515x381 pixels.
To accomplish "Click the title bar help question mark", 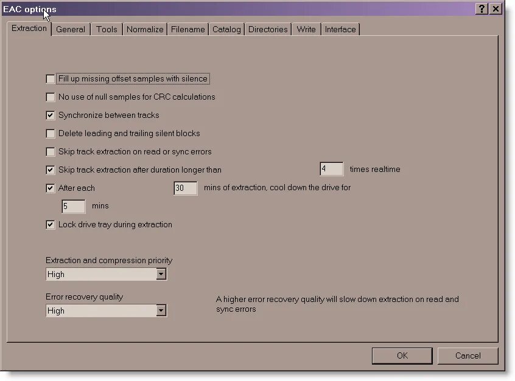I will pos(482,9).
